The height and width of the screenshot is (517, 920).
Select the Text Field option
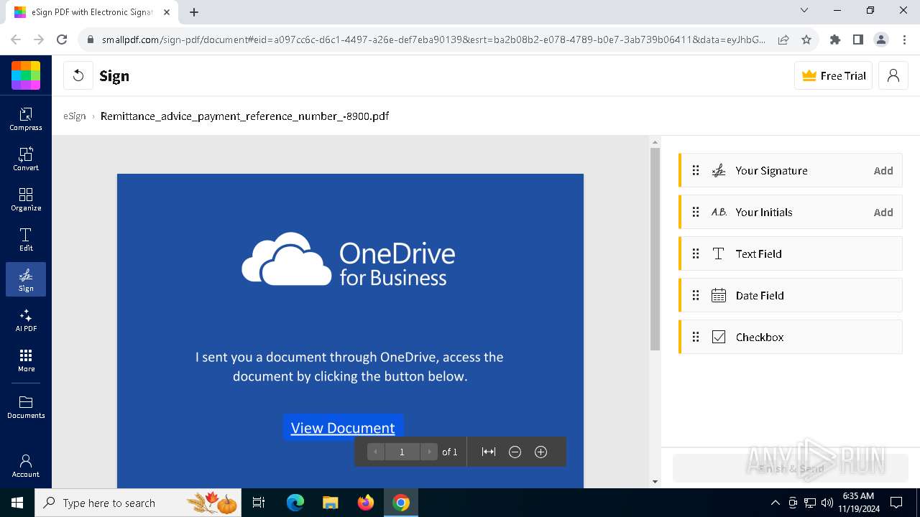pos(791,253)
